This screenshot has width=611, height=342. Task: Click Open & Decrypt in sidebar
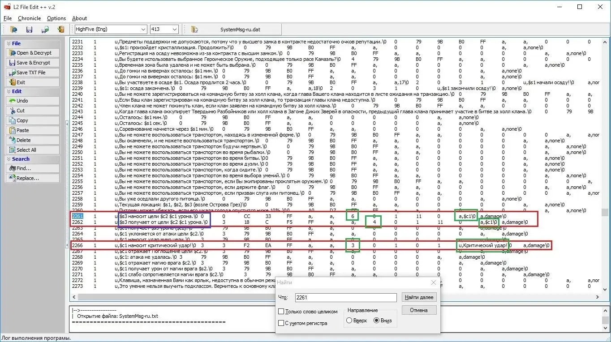(x=32, y=53)
